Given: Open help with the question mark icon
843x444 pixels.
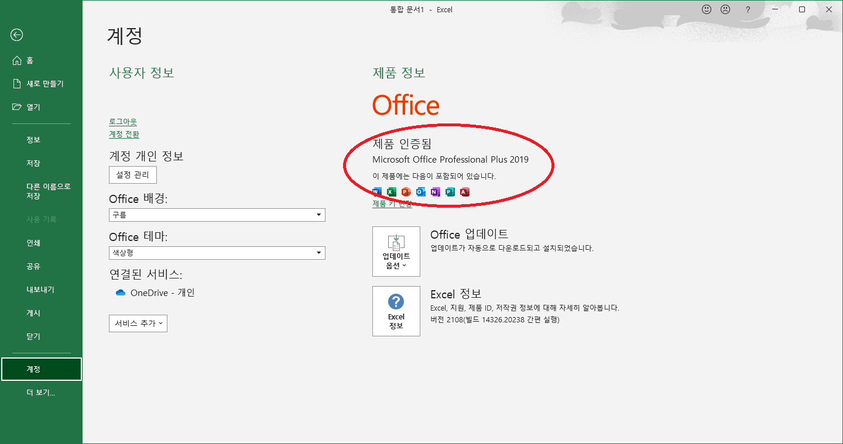Looking at the screenshot, I should coord(748,9).
